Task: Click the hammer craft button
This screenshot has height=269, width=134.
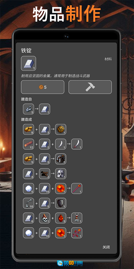Action: tap(90, 87)
